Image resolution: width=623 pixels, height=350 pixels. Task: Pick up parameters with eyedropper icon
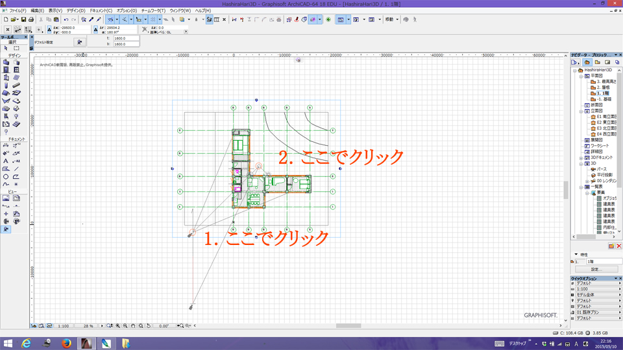coord(91,19)
